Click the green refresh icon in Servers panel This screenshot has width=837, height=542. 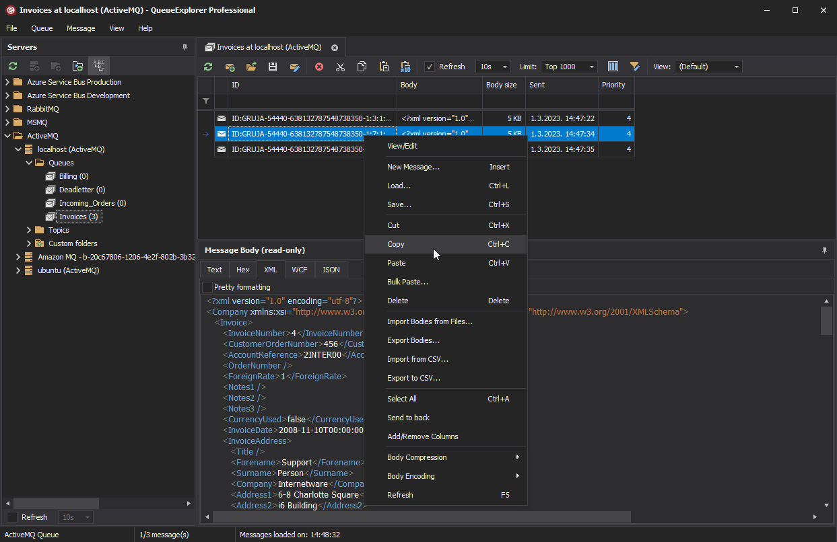point(12,65)
